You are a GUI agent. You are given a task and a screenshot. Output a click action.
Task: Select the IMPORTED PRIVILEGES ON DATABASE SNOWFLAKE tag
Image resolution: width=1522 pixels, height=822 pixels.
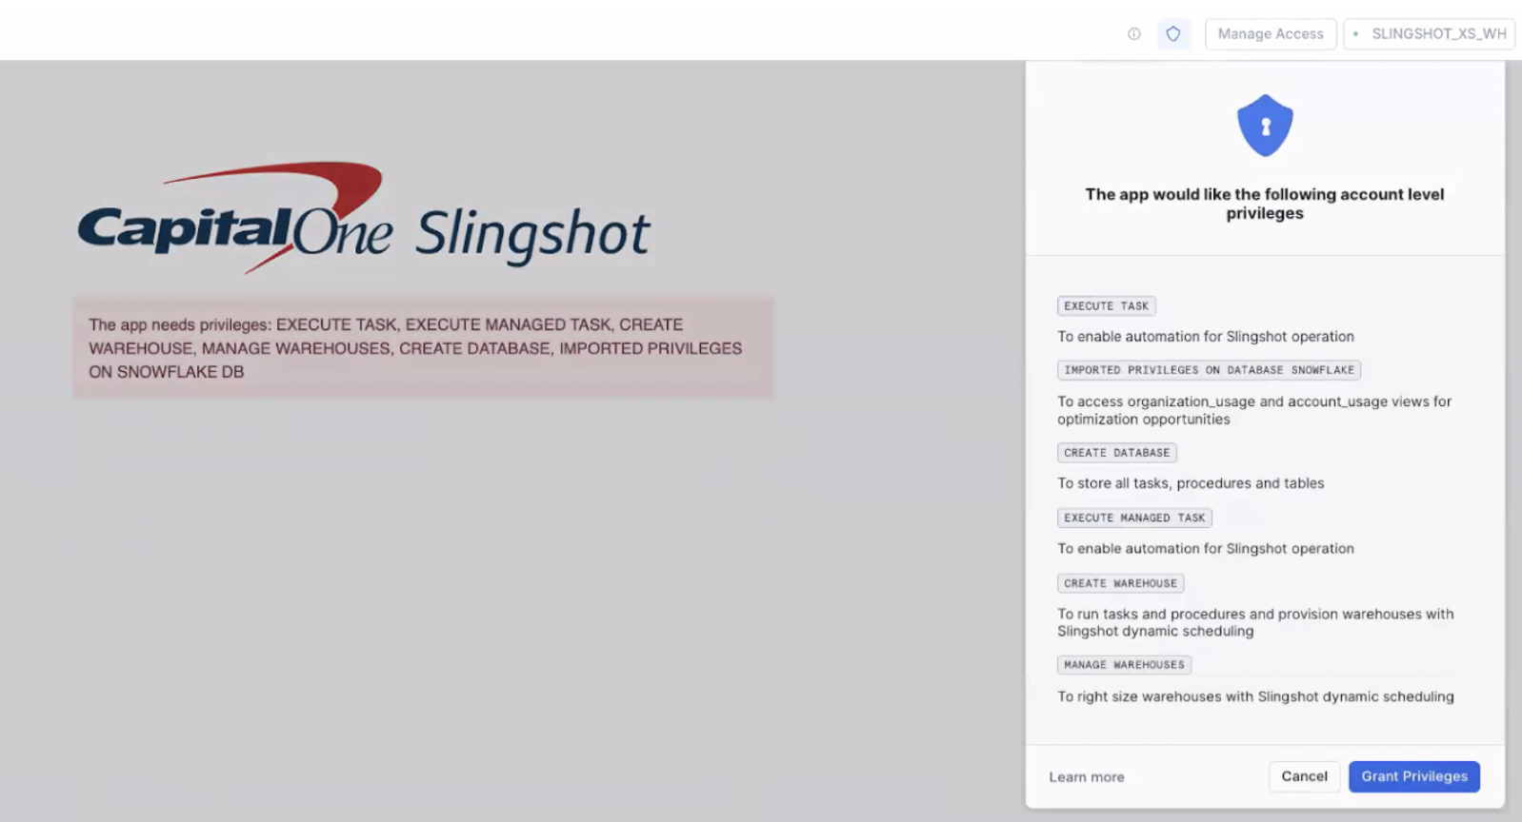pos(1209,370)
